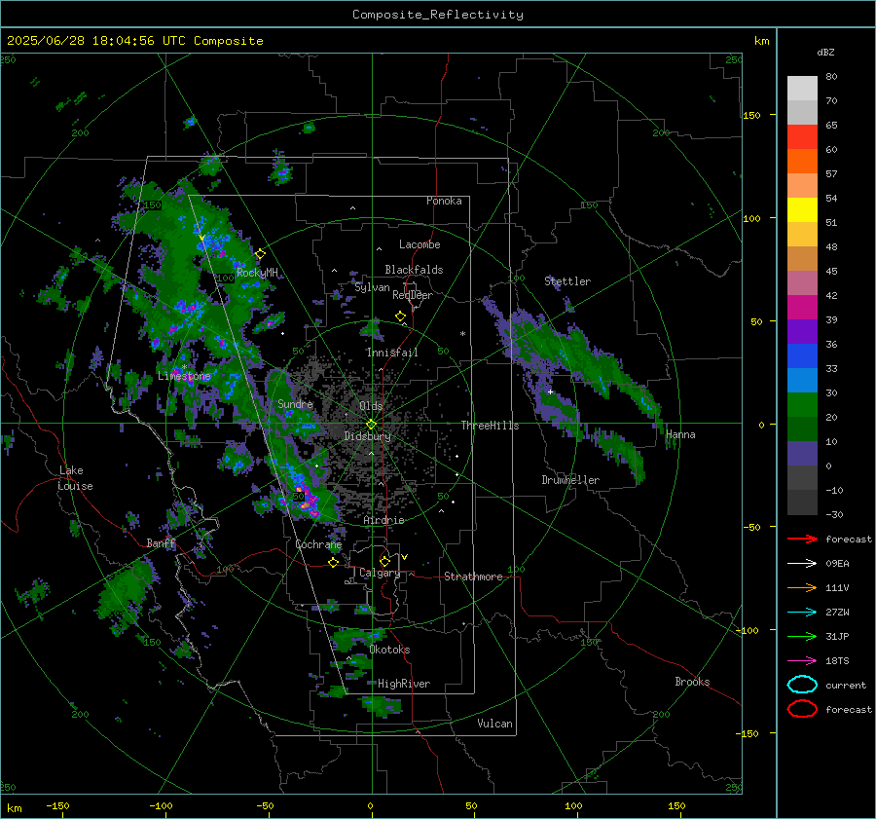This screenshot has width=876, height=819.
Task: Click the HighRiver town label
Action: pyautogui.click(x=404, y=684)
